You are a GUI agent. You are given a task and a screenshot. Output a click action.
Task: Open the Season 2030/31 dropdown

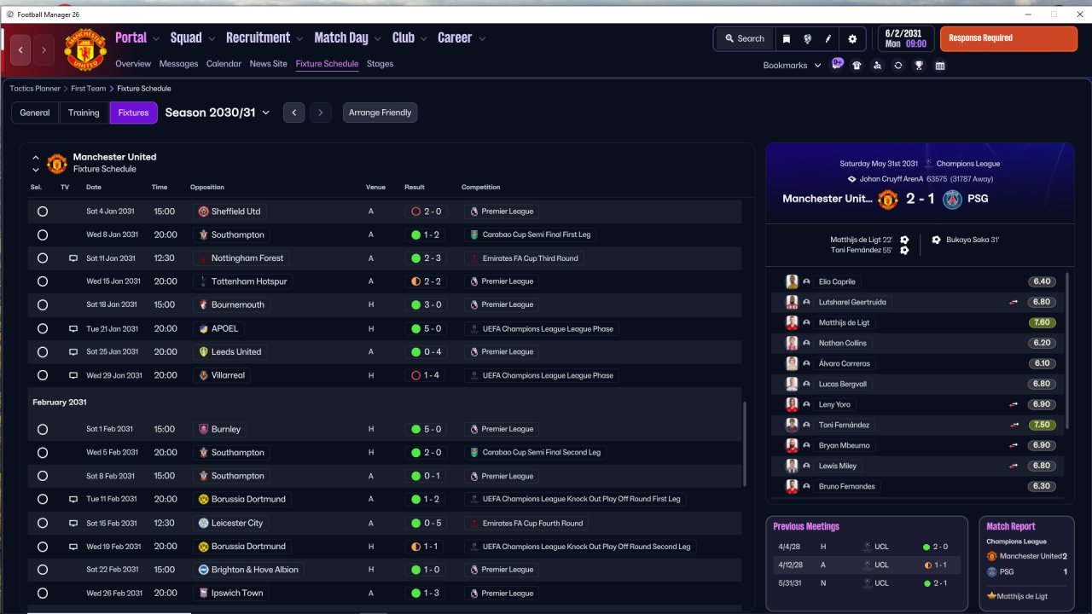coord(218,113)
